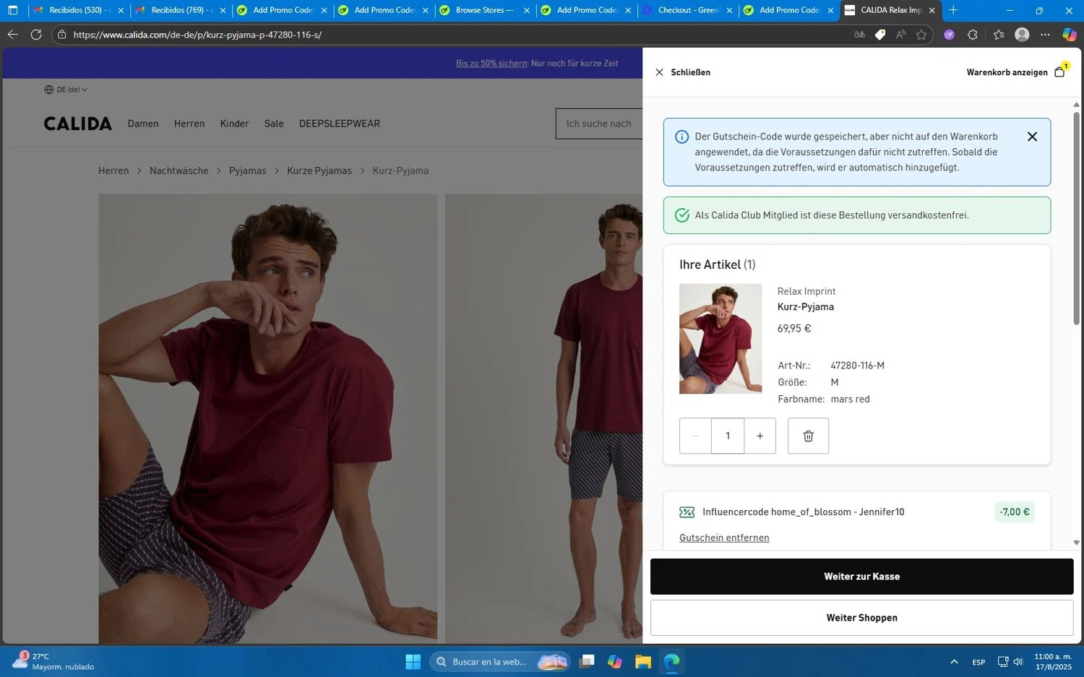
Task: Click Bis zu 50% sichern banner link
Action: [x=491, y=64]
